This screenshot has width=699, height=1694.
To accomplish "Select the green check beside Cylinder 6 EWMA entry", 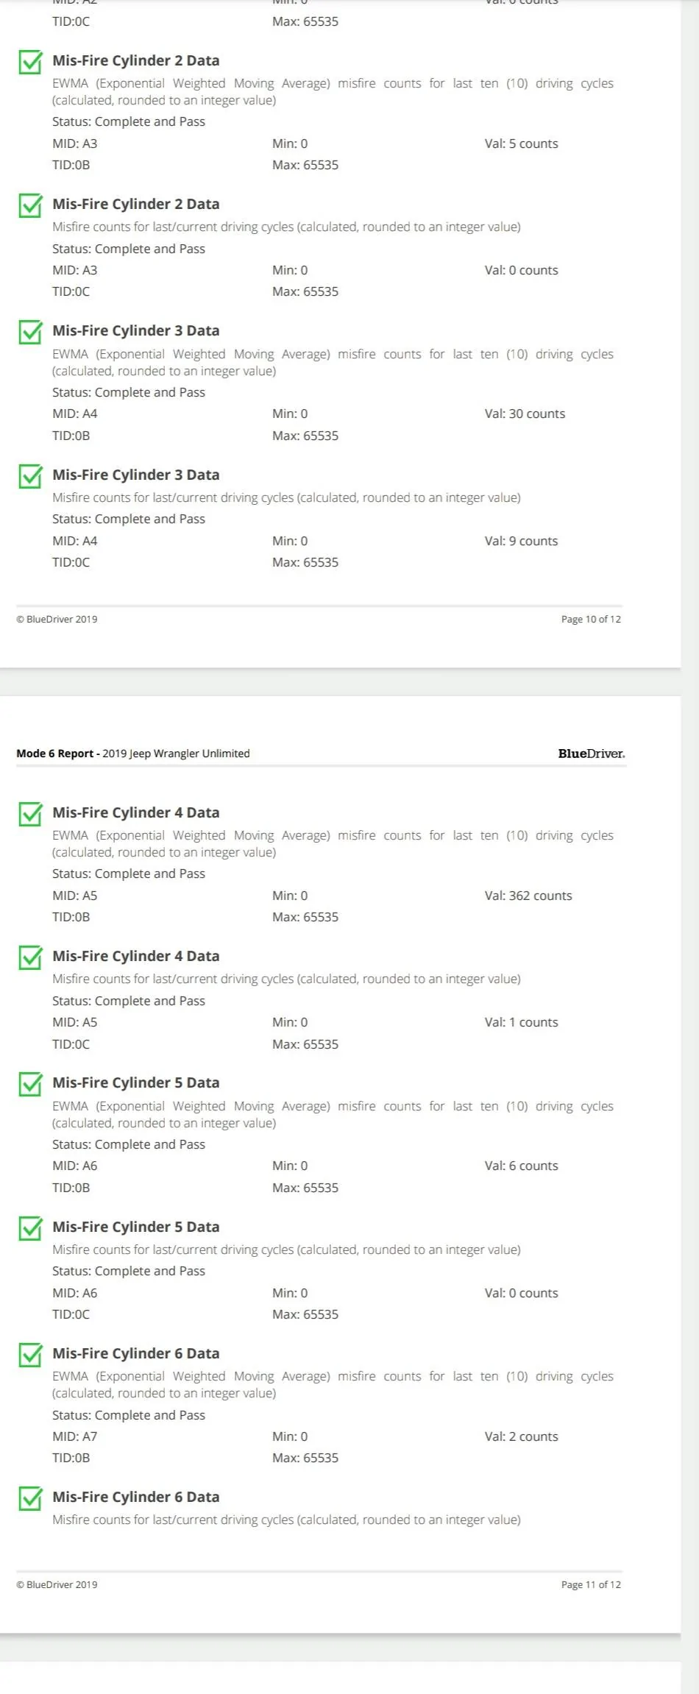I will click(x=30, y=1355).
